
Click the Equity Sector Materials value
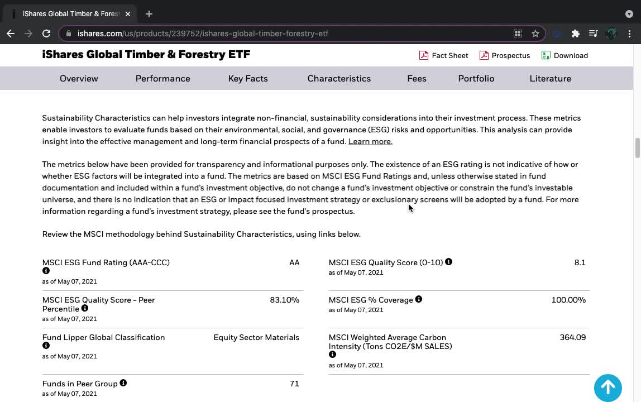(256, 338)
